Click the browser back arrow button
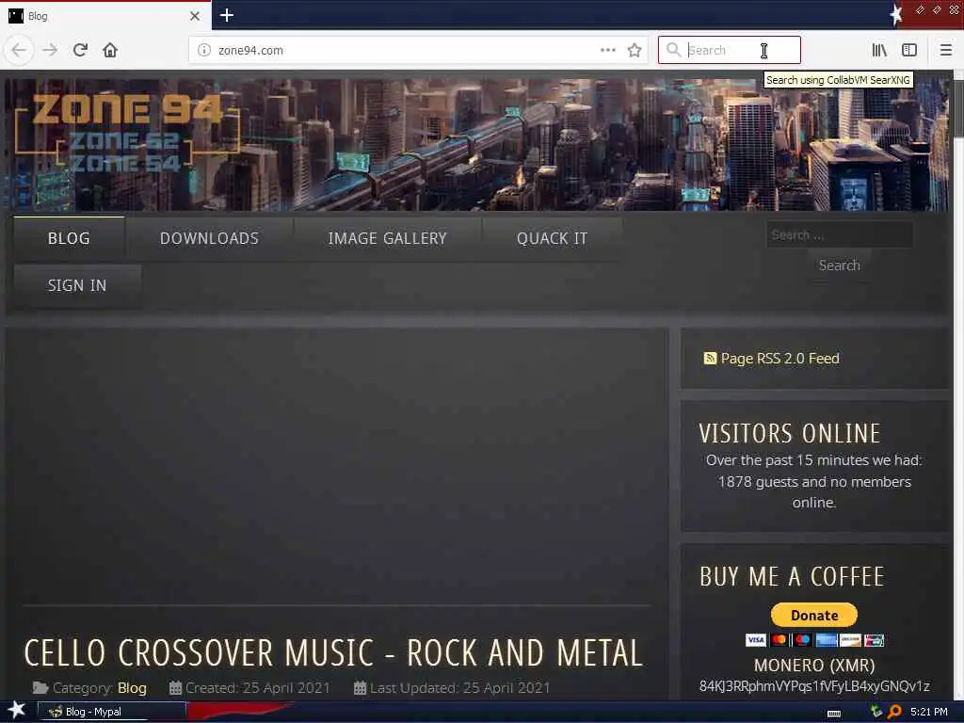This screenshot has width=964, height=723. pyautogui.click(x=19, y=50)
